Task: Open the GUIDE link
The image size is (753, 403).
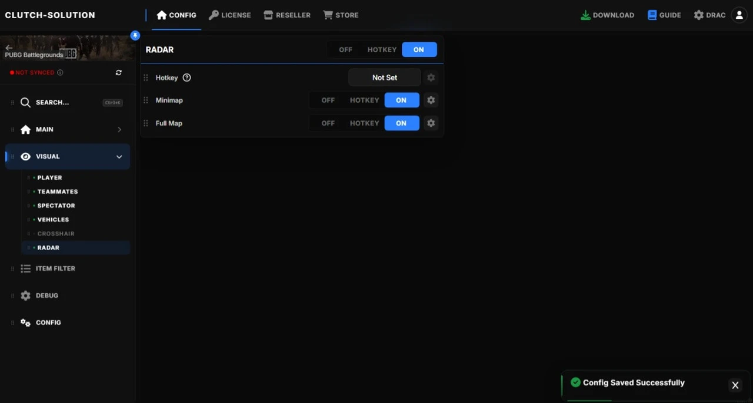Action: [664, 15]
